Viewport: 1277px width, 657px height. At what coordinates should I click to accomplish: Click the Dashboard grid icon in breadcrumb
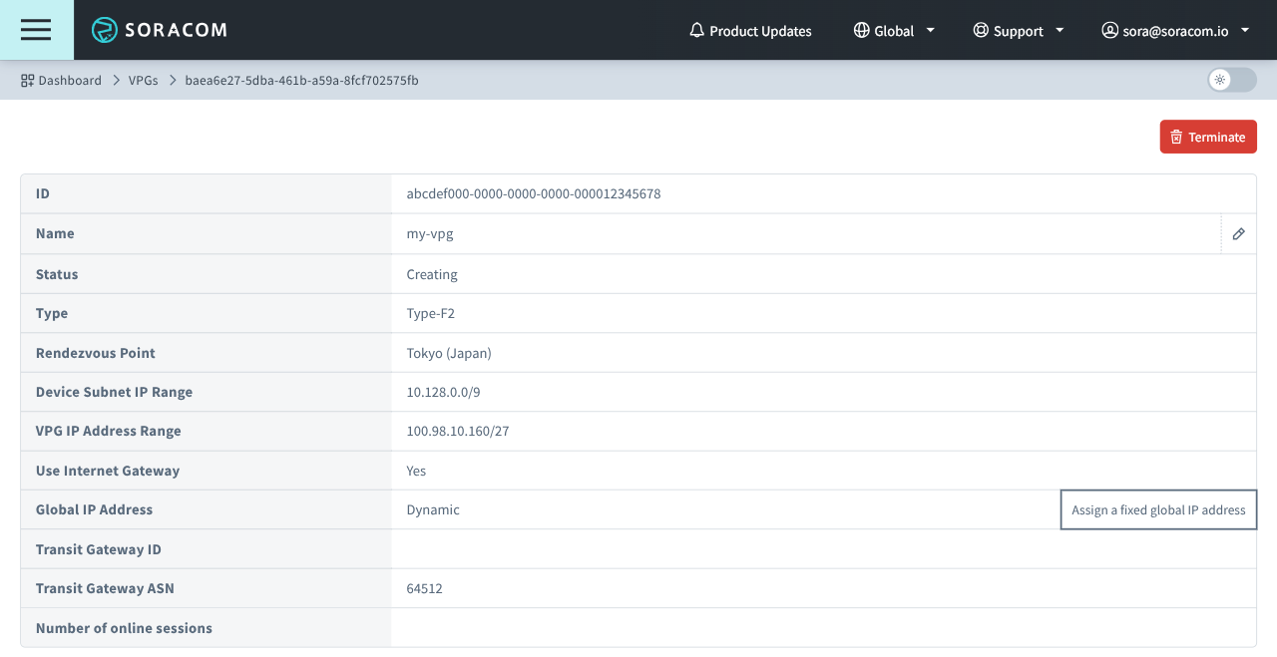[26, 80]
